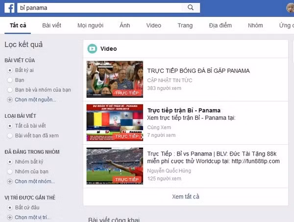Click VỊ TRÍ ĐƯỢC GẮN THẺ heading
The width and height of the screenshot is (294, 222).
(x=30, y=198)
